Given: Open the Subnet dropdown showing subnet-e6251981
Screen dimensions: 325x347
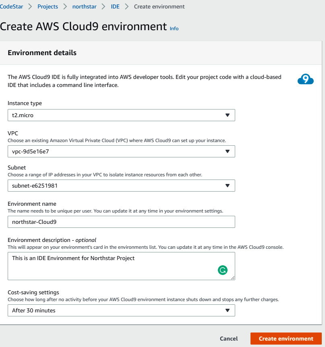Looking at the screenshot, I should (121, 186).
